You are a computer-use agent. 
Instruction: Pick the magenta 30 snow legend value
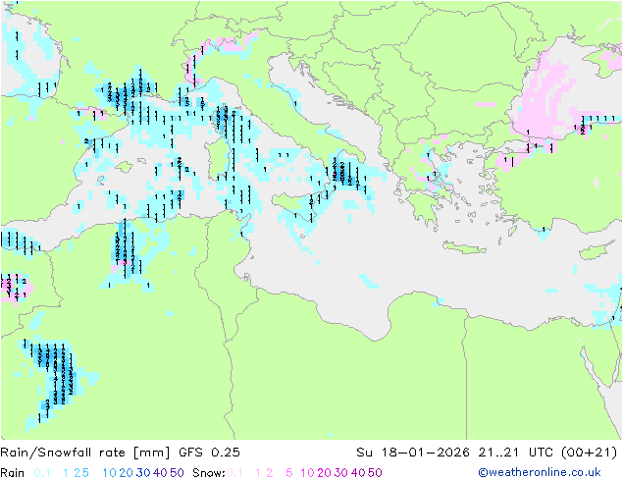(x=341, y=473)
